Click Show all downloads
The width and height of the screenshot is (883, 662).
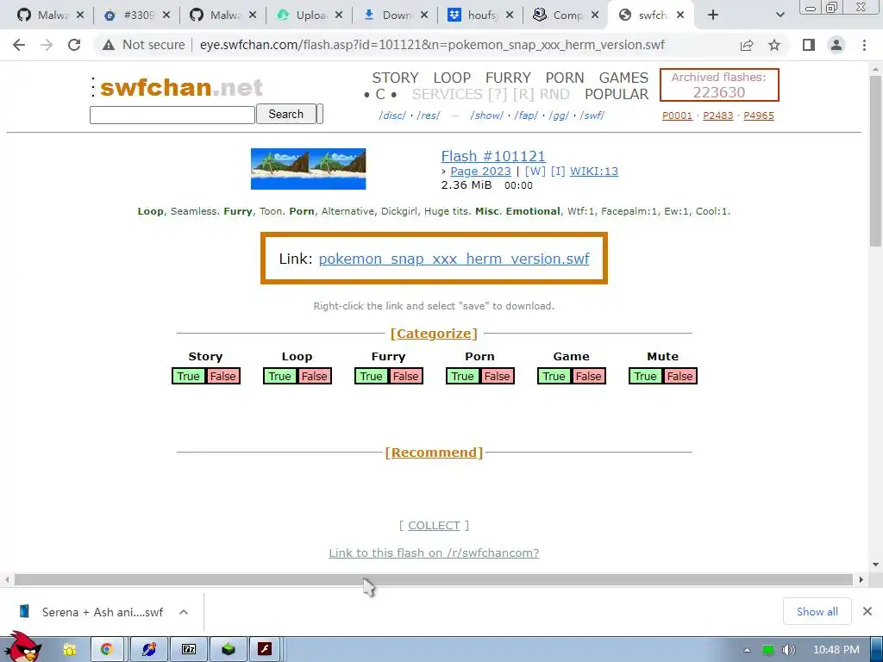tap(817, 611)
